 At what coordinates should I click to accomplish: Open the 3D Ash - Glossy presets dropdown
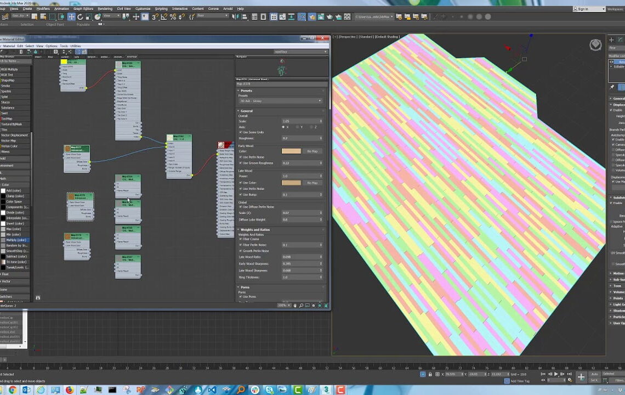[x=281, y=101]
